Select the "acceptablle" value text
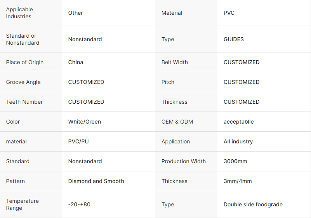This screenshot has height=218, width=311. coord(239,122)
